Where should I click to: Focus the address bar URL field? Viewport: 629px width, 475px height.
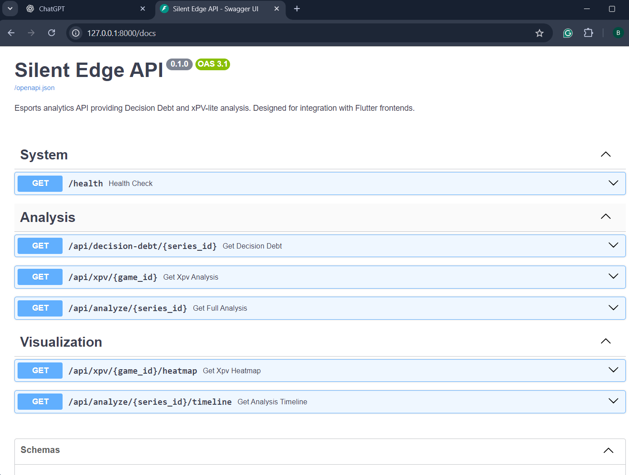point(306,33)
